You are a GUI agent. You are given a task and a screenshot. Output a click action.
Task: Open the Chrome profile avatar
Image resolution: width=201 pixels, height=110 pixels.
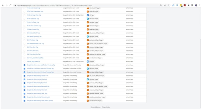tap(196, 5)
